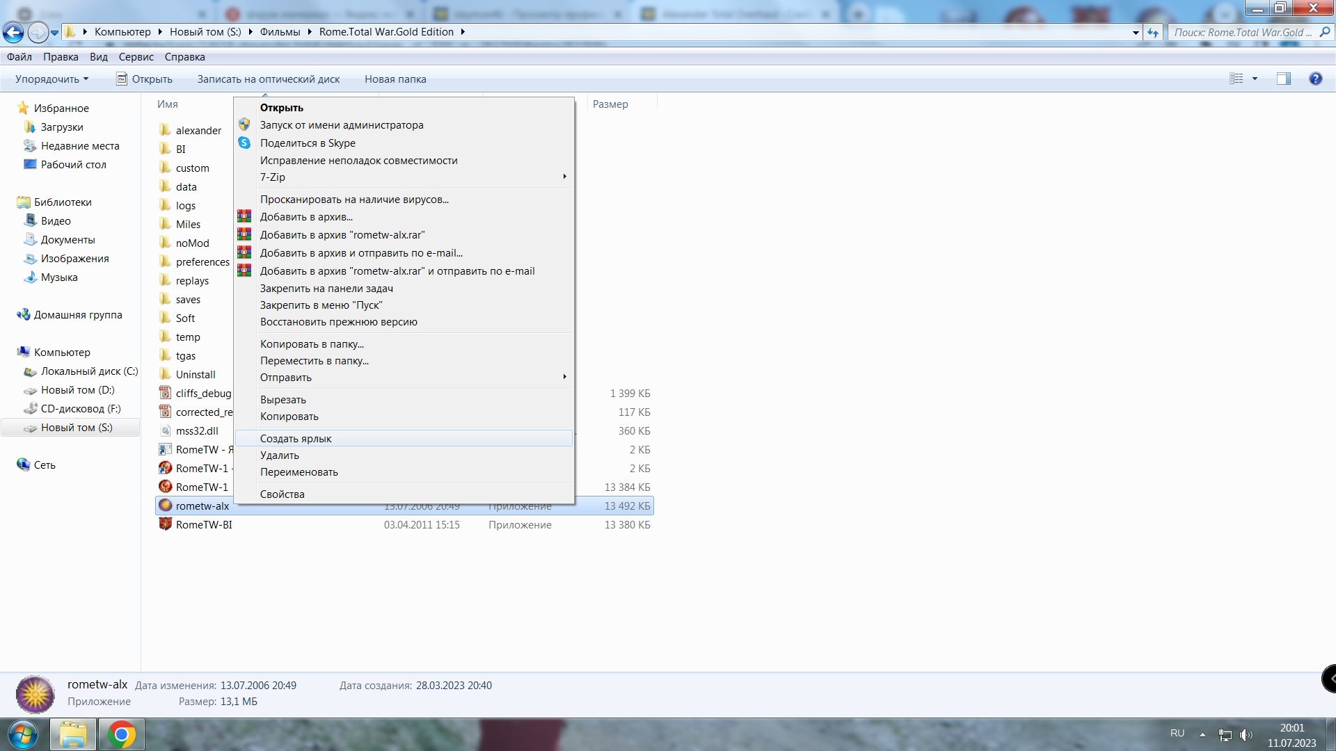This screenshot has height=751, width=1336.
Task: Click the Новая папка button
Action: coord(395,79)
